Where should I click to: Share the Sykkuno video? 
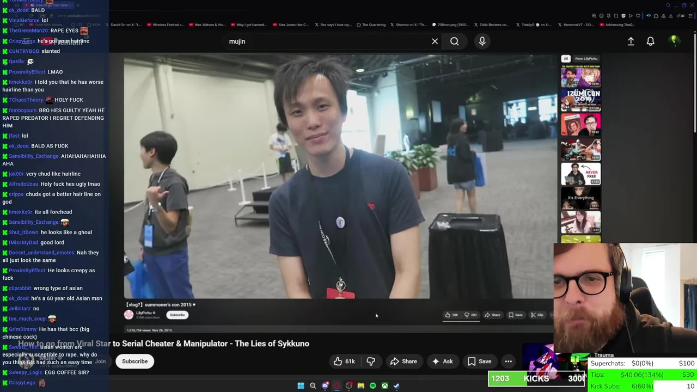403,361
